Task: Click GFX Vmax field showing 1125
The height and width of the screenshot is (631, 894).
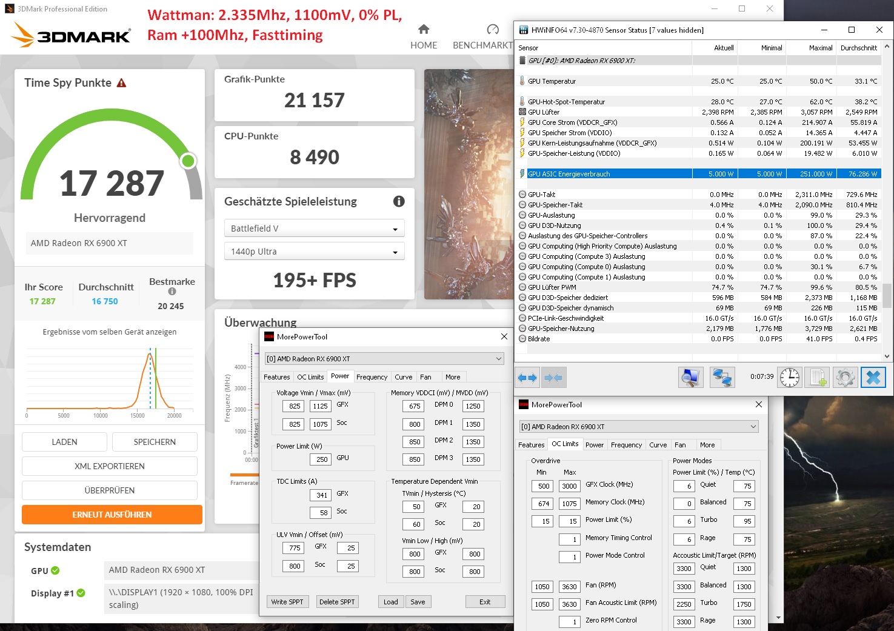Action: [321, 406]
